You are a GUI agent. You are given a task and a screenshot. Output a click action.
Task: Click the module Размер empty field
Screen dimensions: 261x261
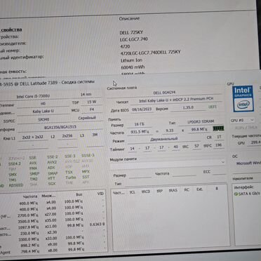click(x=140, y=175)
